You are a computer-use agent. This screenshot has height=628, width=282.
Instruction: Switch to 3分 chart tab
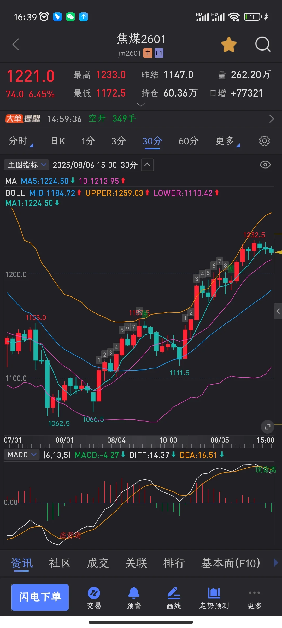click(119, 141)
